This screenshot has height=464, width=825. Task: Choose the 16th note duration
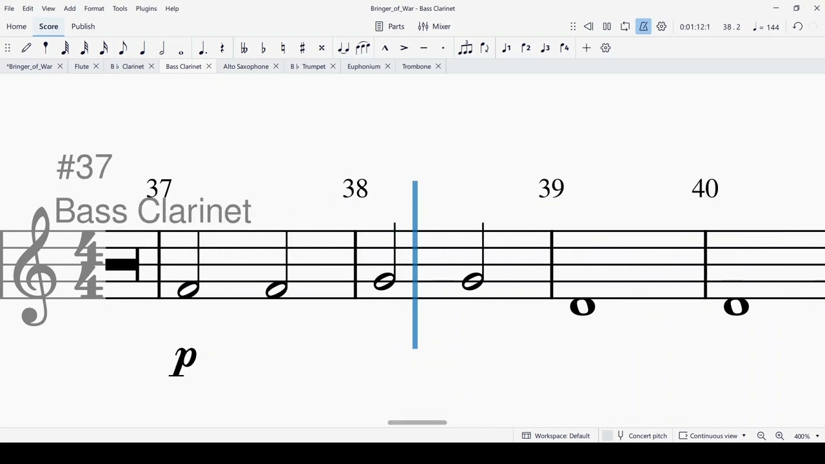pyautogui.click(x=104, y=48)
